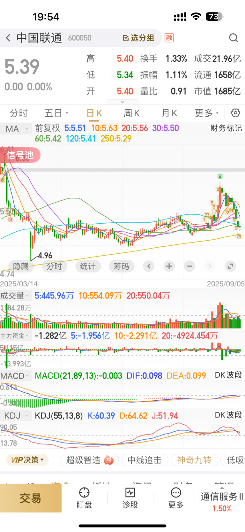Toggle KDJ DK波段 indicator
245x532 pixels.
point(228,415)
